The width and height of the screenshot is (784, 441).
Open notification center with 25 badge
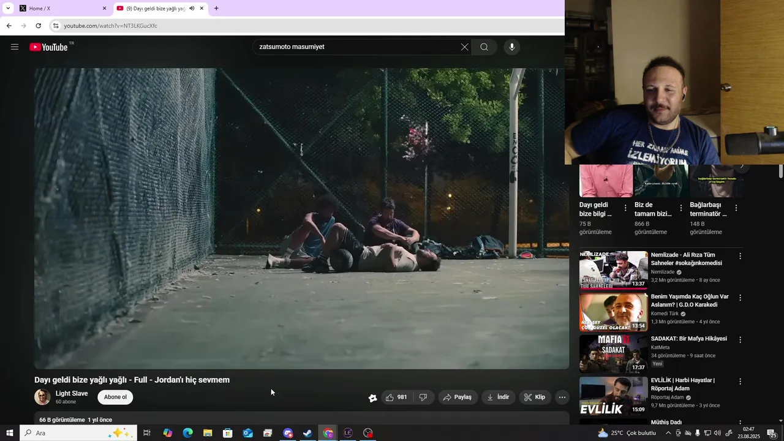click(772, 433)
